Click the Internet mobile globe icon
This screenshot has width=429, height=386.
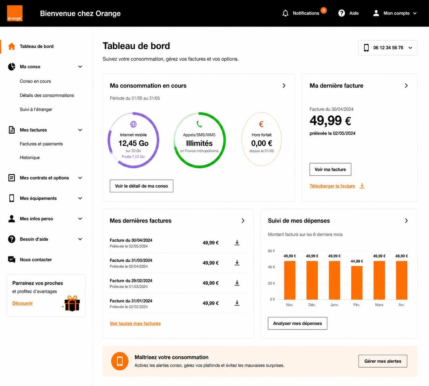pos(133,124)
